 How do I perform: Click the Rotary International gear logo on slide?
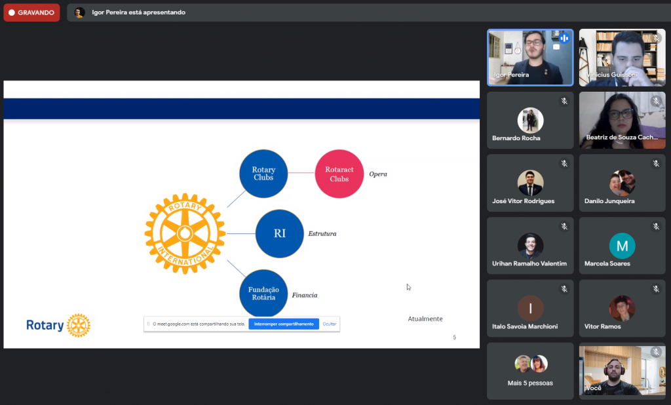185,233
